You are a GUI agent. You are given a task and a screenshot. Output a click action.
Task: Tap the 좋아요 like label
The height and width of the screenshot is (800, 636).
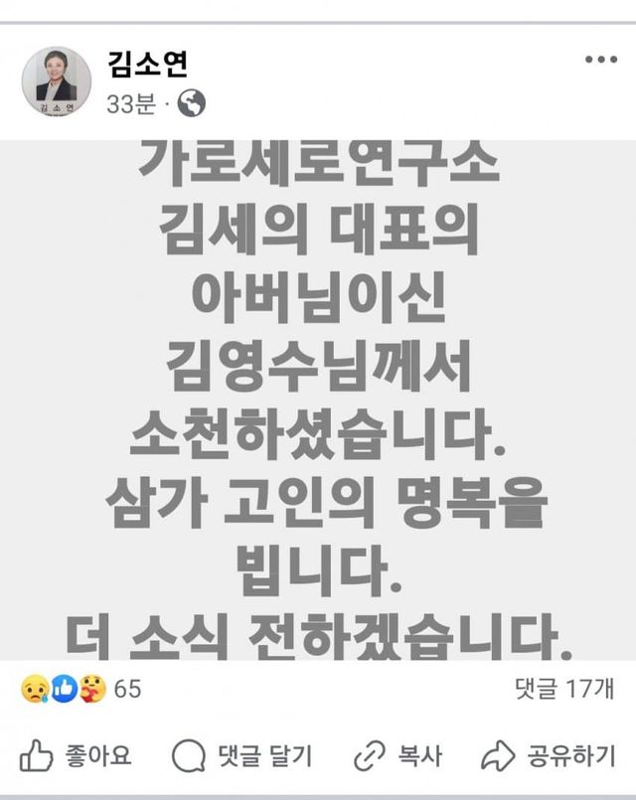click(x=98, y=754)
